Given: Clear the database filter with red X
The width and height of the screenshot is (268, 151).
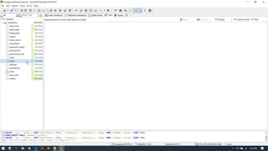Looking at the screenshot, I should pyautogui.click(x=17, y=16).
